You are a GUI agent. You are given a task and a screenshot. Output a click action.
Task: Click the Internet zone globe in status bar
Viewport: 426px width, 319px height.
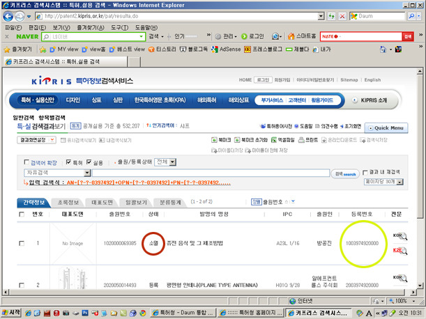coord(292,301)
